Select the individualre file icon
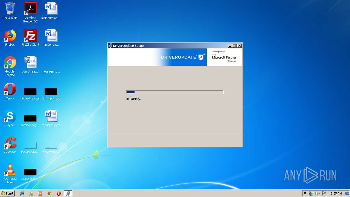Screen dimensions: 350x197 pyautogui.click(x=30, y=147)
